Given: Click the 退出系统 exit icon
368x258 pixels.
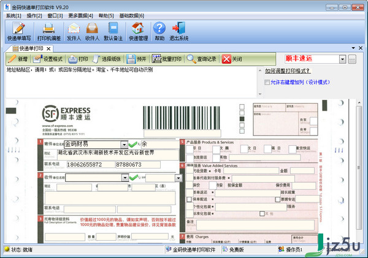Looking at the screenshot, I should (179, 31).
